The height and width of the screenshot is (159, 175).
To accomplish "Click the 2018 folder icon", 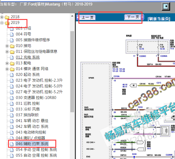I will pos(7,17).
